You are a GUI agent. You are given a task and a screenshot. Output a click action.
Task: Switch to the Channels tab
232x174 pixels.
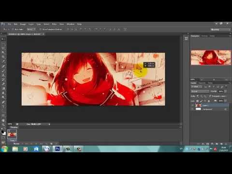pyautogui.click(x=202, y=83)
